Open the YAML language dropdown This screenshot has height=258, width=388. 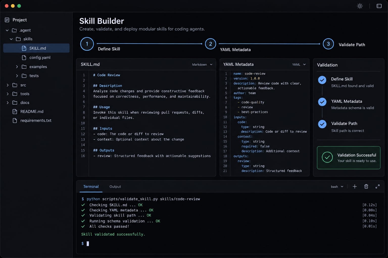point(299,64)
